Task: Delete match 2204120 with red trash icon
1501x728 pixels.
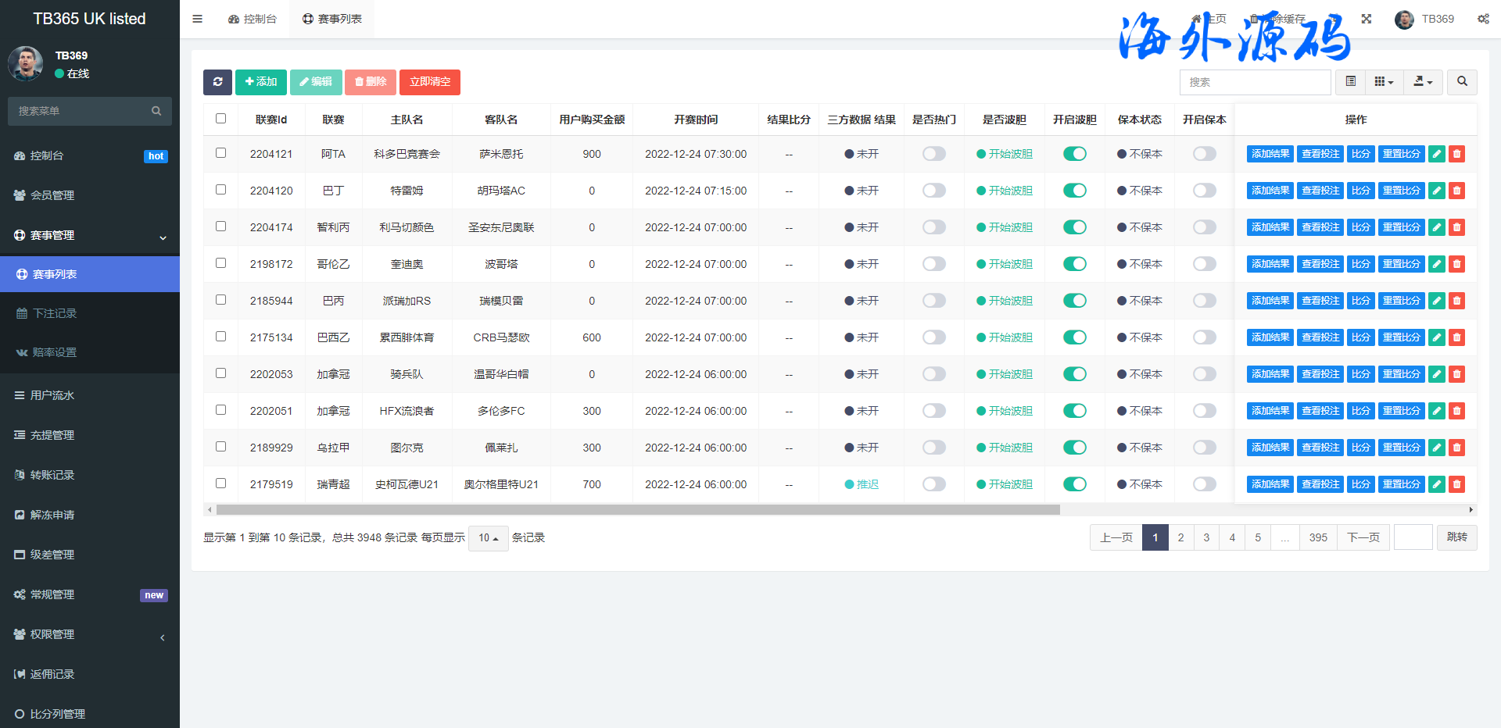Action: tap(1456, 191)
